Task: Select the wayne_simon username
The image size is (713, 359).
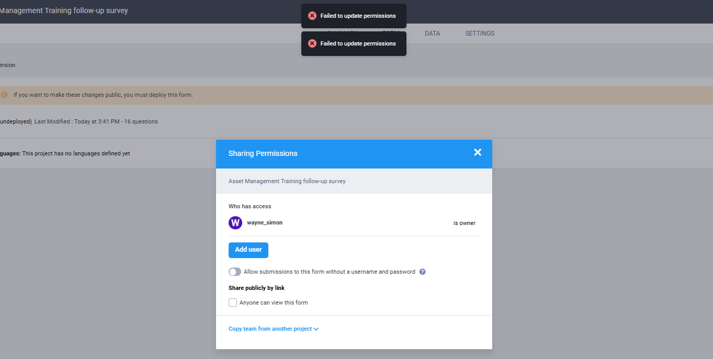Action: point(265,222)
